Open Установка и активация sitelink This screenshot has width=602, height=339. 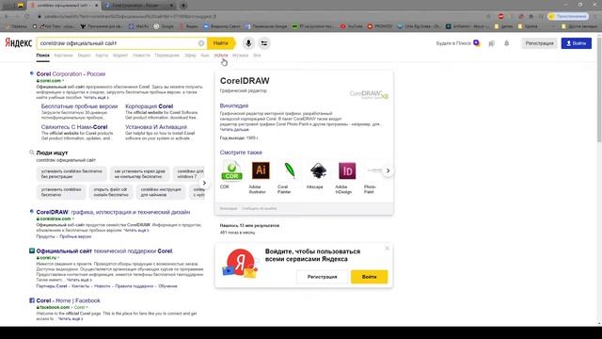tap(156, 127)
